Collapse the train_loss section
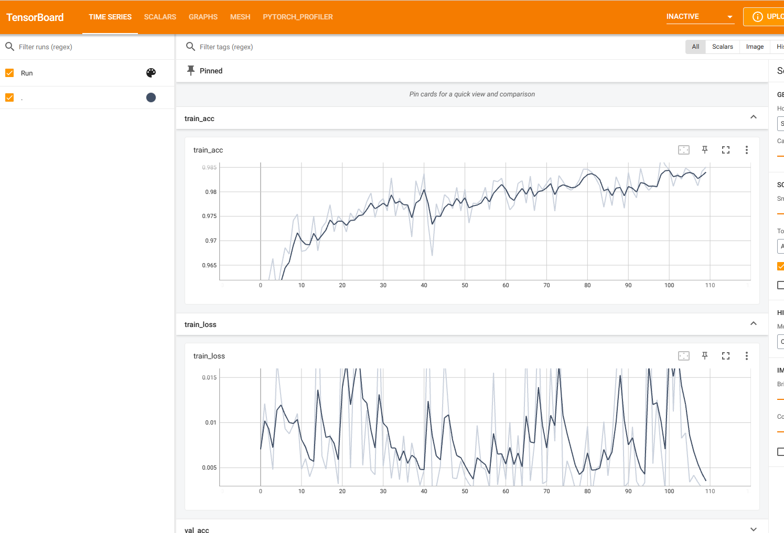 click(x=754, y=323)
